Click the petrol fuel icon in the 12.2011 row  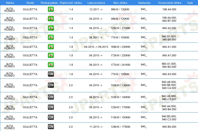coord(51,9)
